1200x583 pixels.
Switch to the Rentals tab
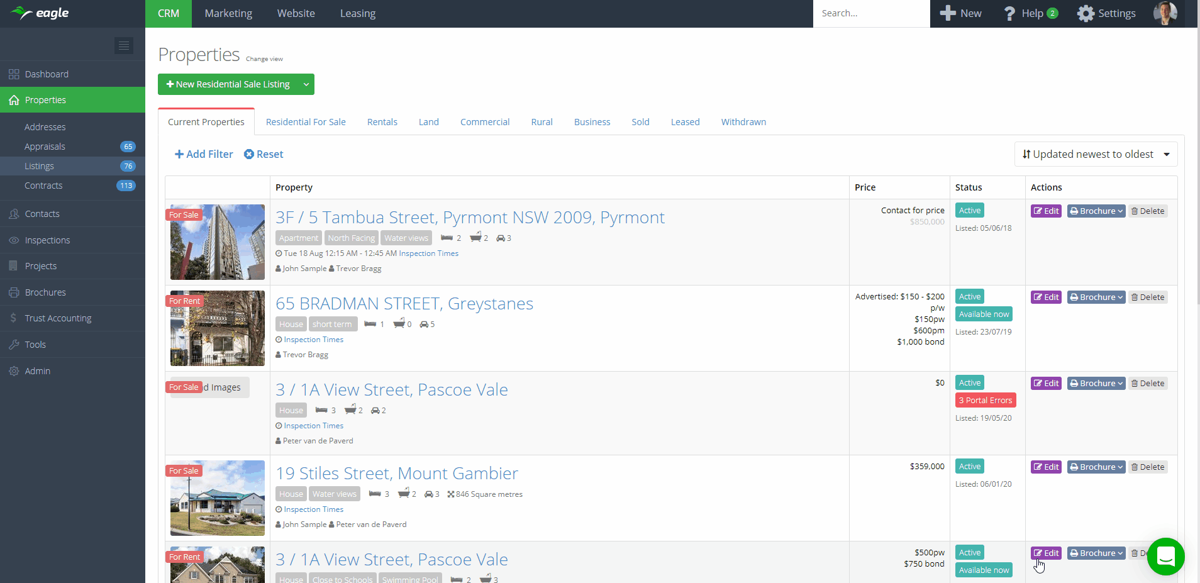pyautogui.click(x=382, y=122)
